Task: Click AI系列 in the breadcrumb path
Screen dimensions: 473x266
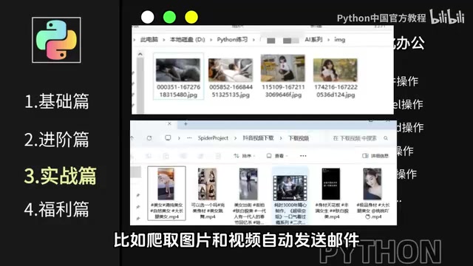Action: point(313,39)
